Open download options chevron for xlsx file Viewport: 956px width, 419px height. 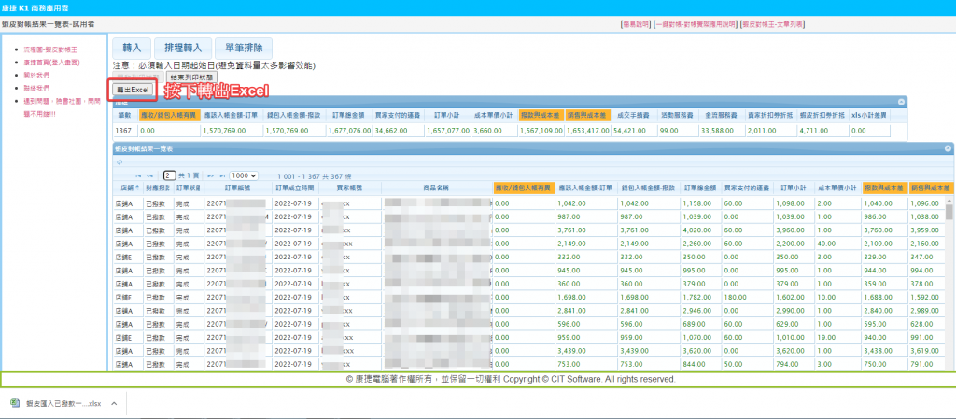tap(113, 403)
